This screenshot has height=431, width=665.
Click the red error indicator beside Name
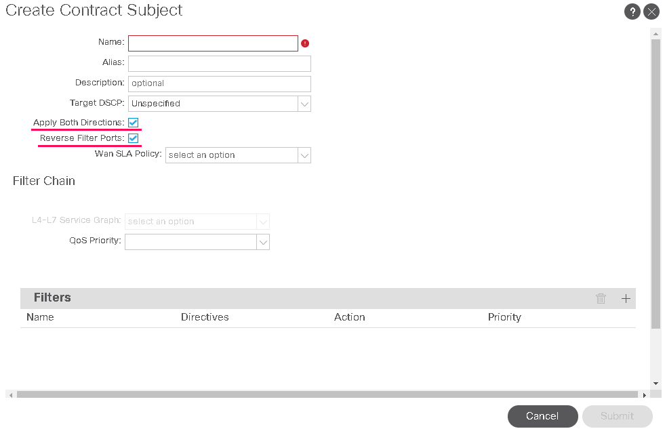coord(305,43)
